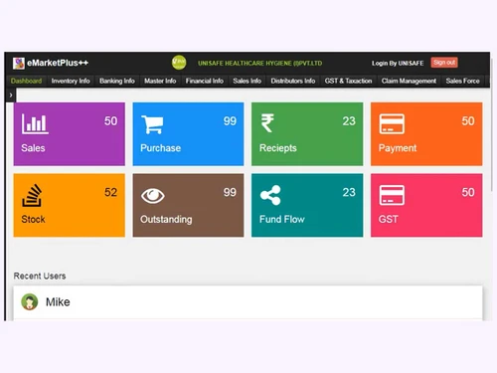Click the Payment tile label
The height and width of the screenshot is (373, 497).
coord(398,148)
